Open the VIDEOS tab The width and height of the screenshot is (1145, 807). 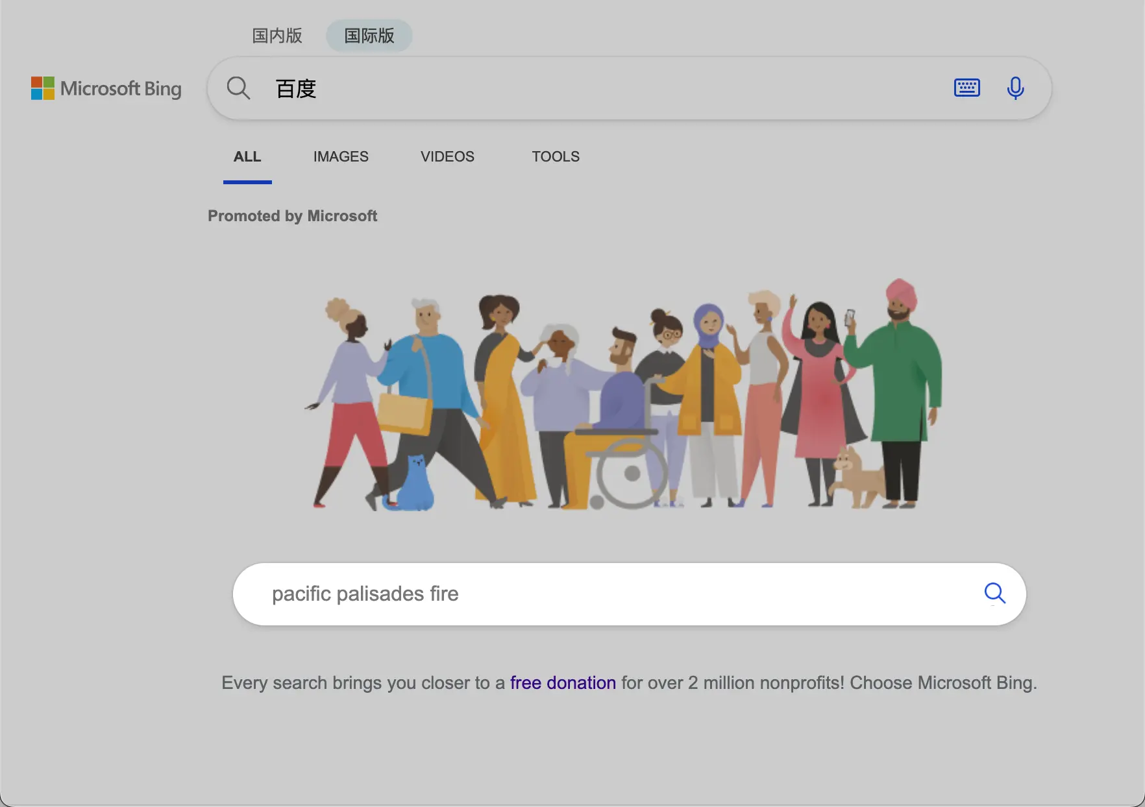[x=447, y=157]
